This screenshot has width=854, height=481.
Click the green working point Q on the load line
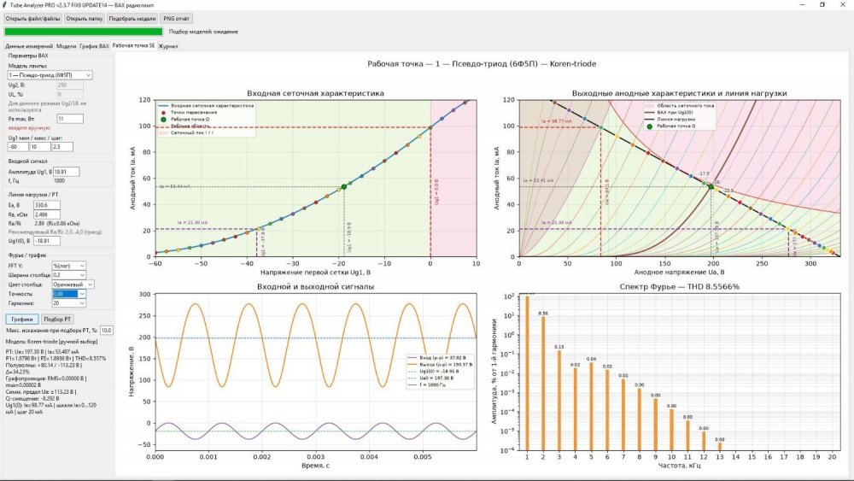click(x=711, y=187)
